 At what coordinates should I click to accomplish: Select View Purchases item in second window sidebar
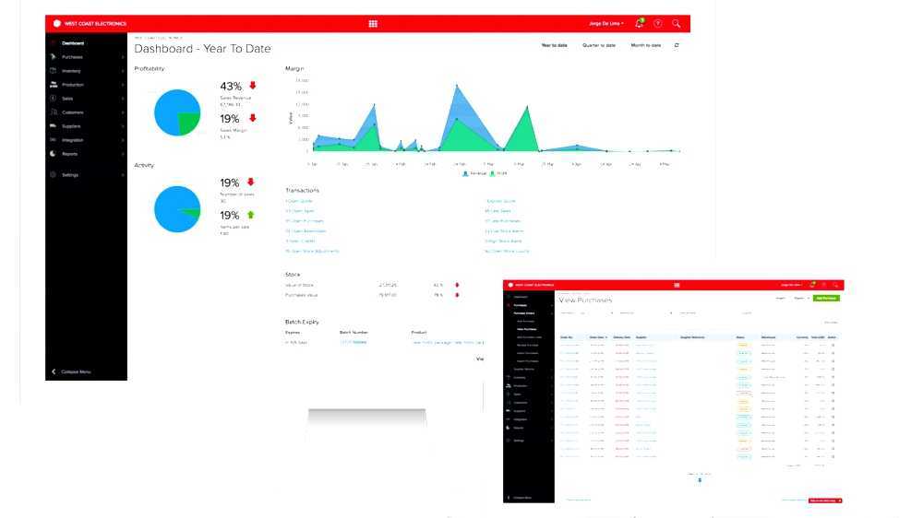[526, 329]
